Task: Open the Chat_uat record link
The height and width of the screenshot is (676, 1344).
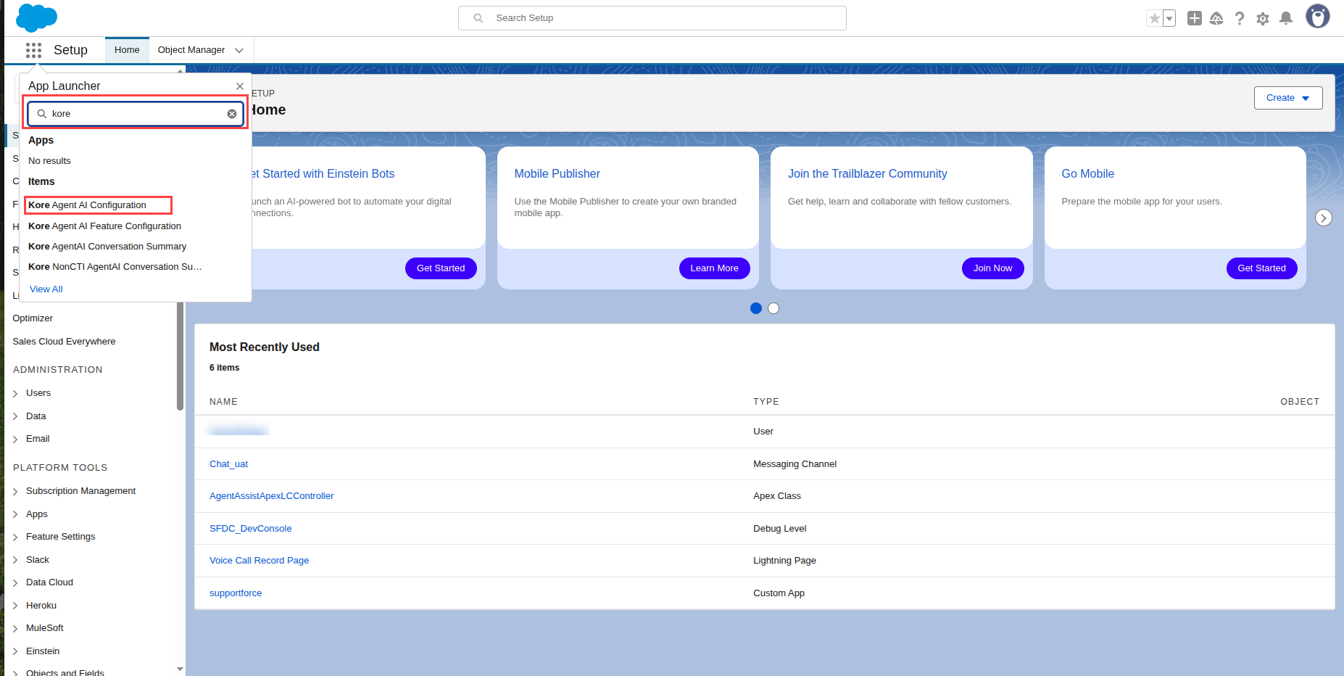Action: pos(228,464)
